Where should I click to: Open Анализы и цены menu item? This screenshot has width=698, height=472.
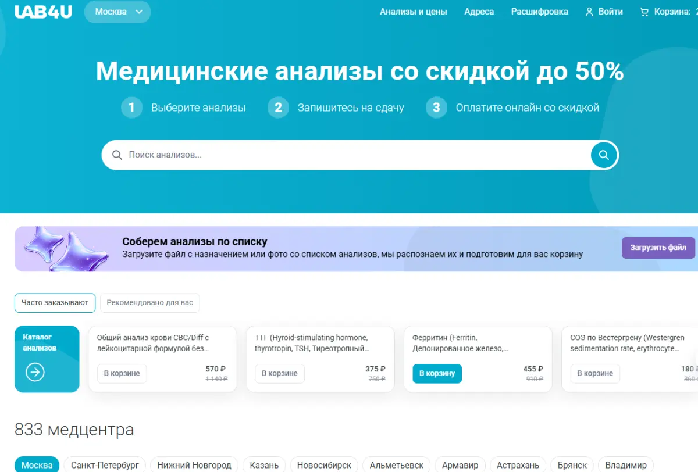[414, 12]
